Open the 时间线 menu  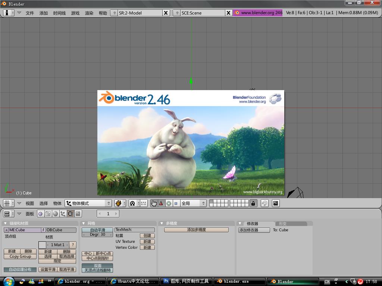(59, 13)
